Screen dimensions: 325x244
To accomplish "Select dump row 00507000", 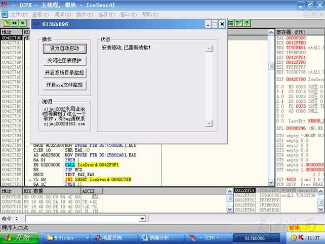I will (x=51, y=197).
